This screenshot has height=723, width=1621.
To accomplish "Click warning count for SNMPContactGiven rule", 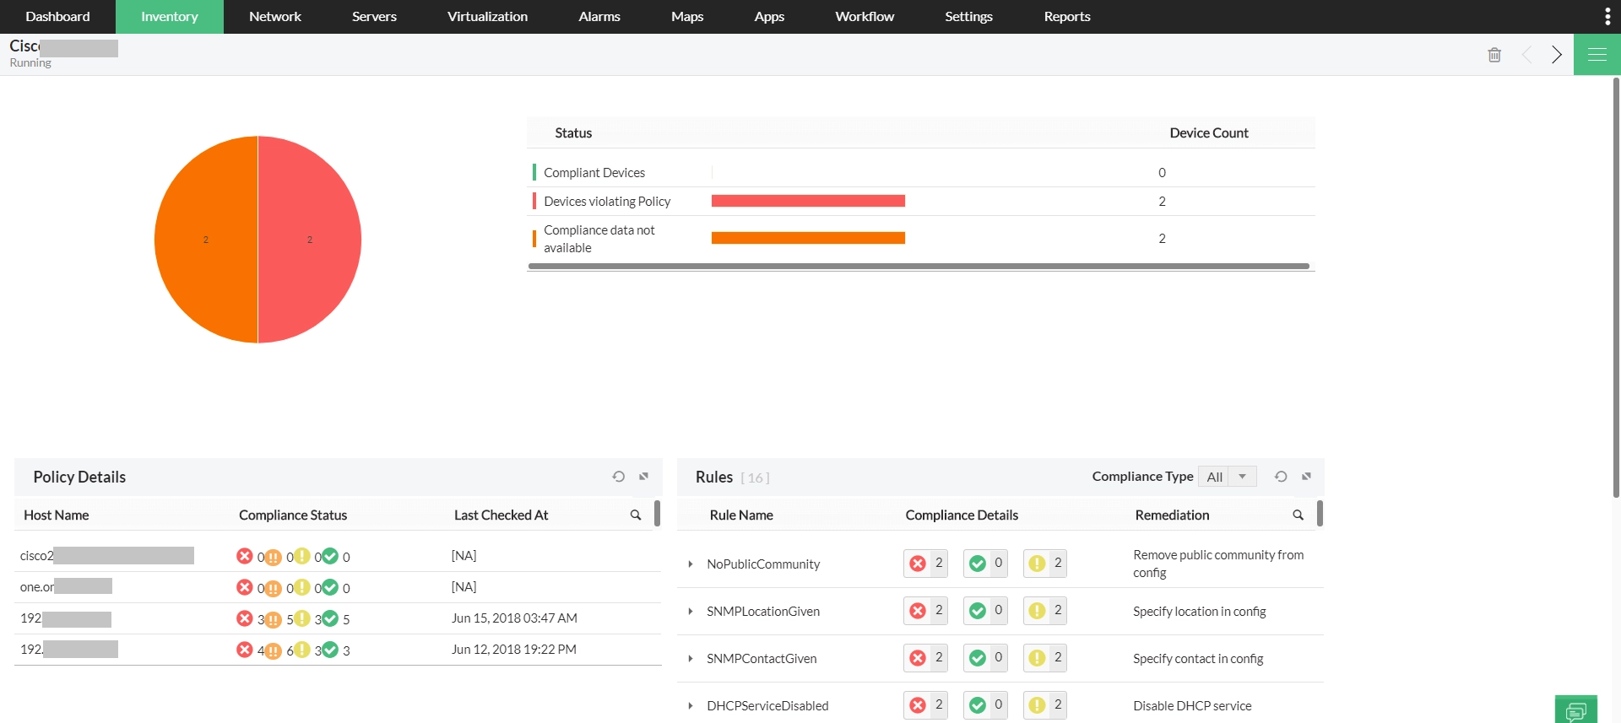I will click(1045, 658).
